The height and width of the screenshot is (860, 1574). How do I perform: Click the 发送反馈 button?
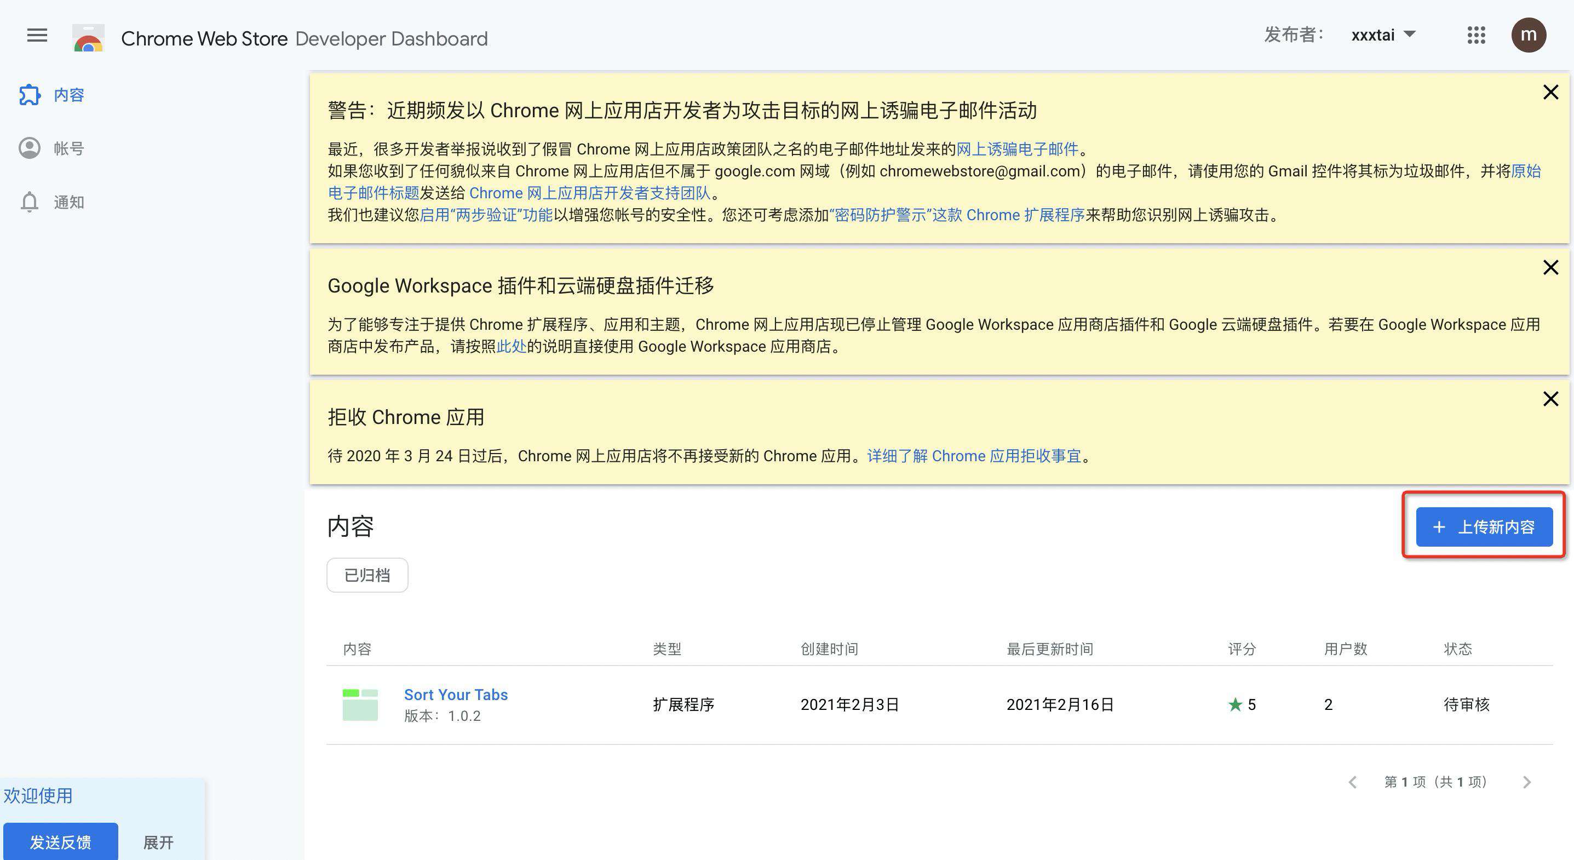pyautogui.click(x=60, y=842)
